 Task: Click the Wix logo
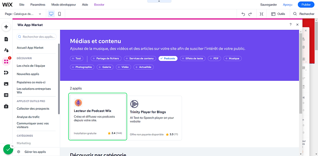[x=7, y=5]
